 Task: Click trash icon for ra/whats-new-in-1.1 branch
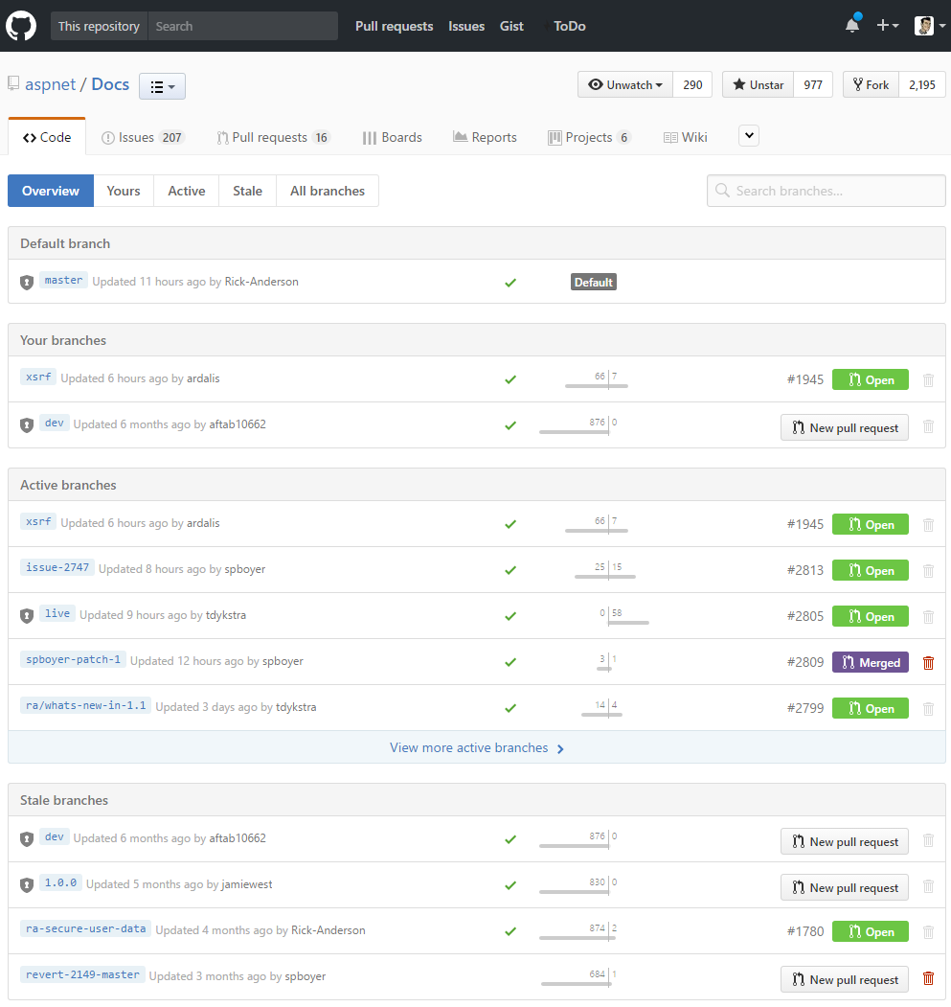[x=928, y=708]
